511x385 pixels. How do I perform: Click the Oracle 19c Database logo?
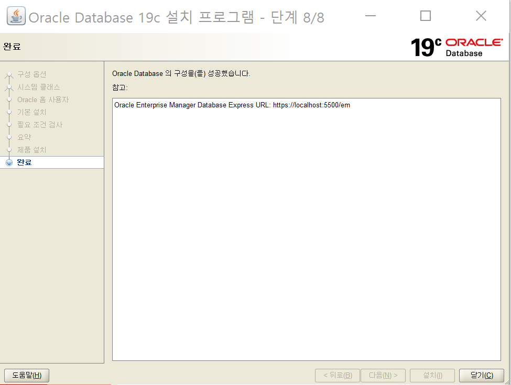click(x=456, y=47)
